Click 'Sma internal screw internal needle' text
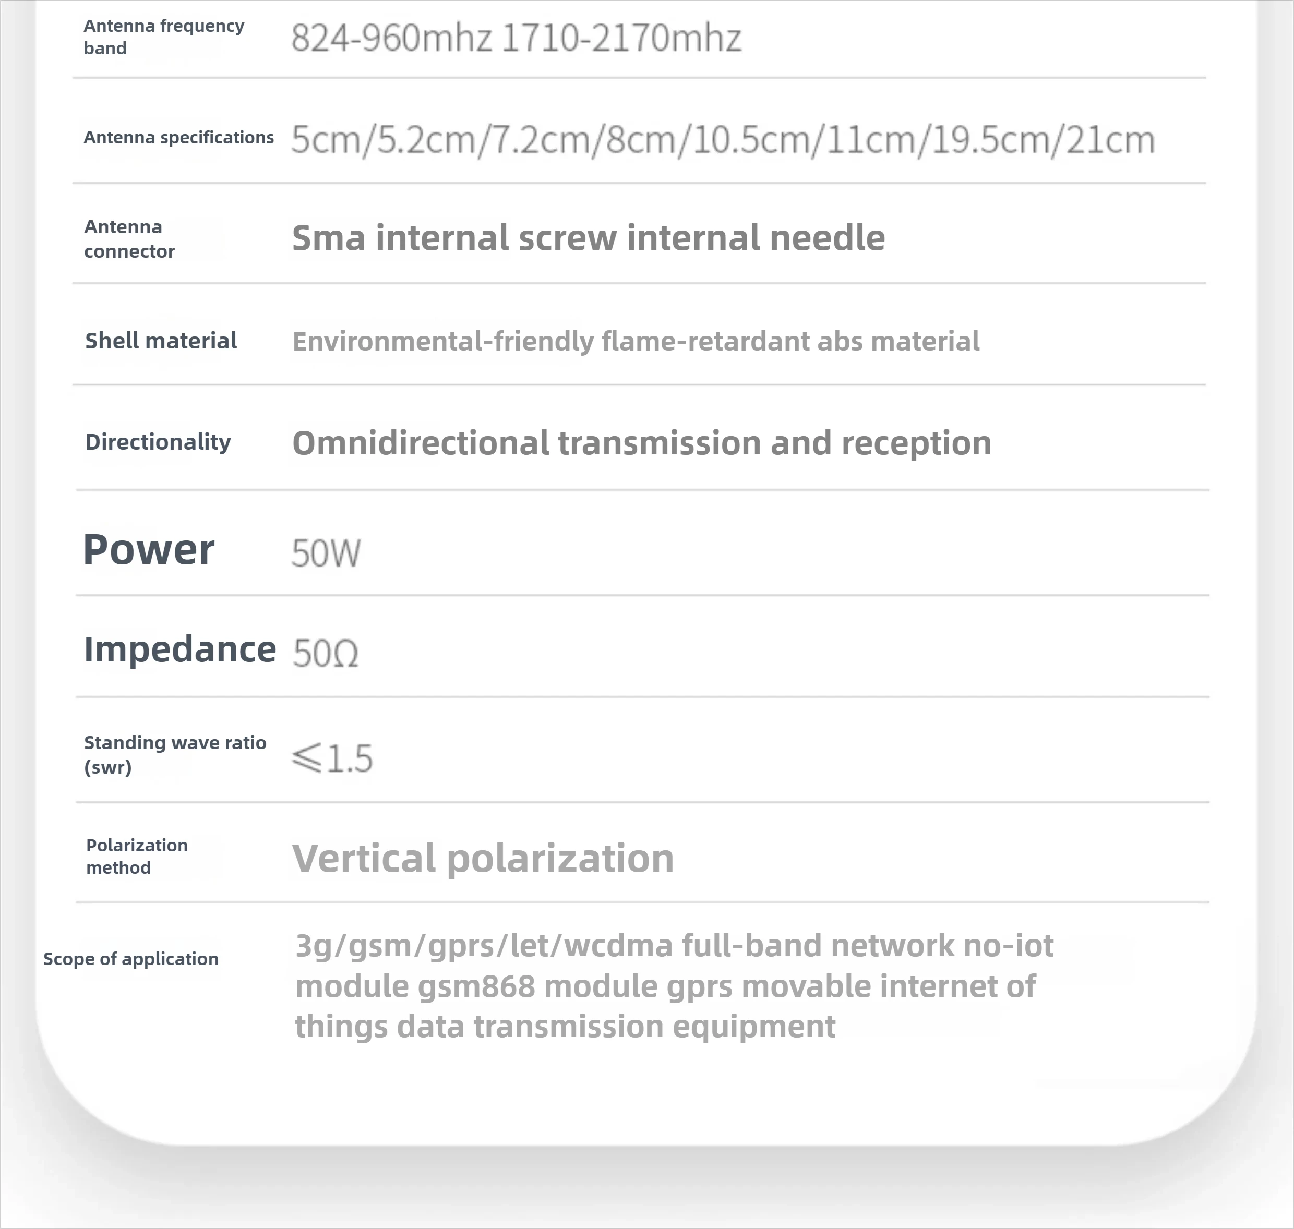Image resolution: width=1294 pixels, height=1229 pixels. point(588,237)
